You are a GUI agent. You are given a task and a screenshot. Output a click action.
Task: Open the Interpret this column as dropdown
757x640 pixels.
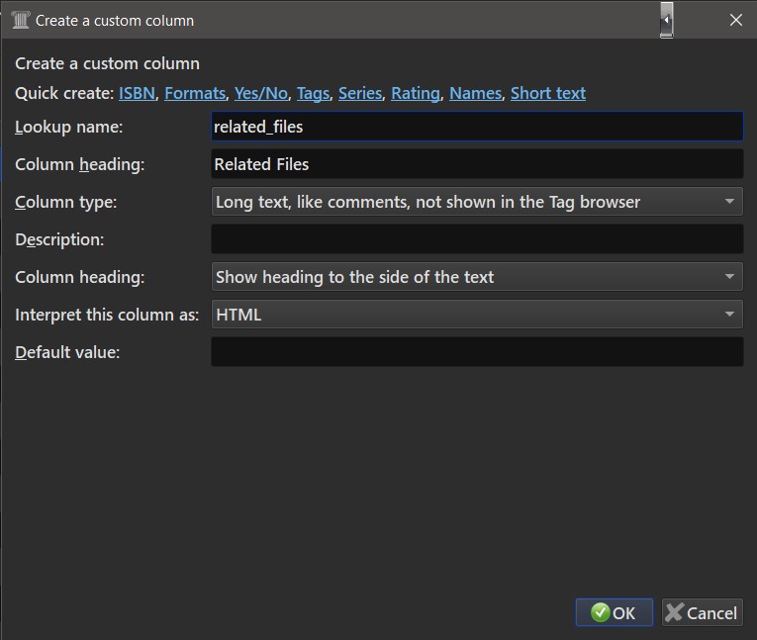tap(477, 315)
